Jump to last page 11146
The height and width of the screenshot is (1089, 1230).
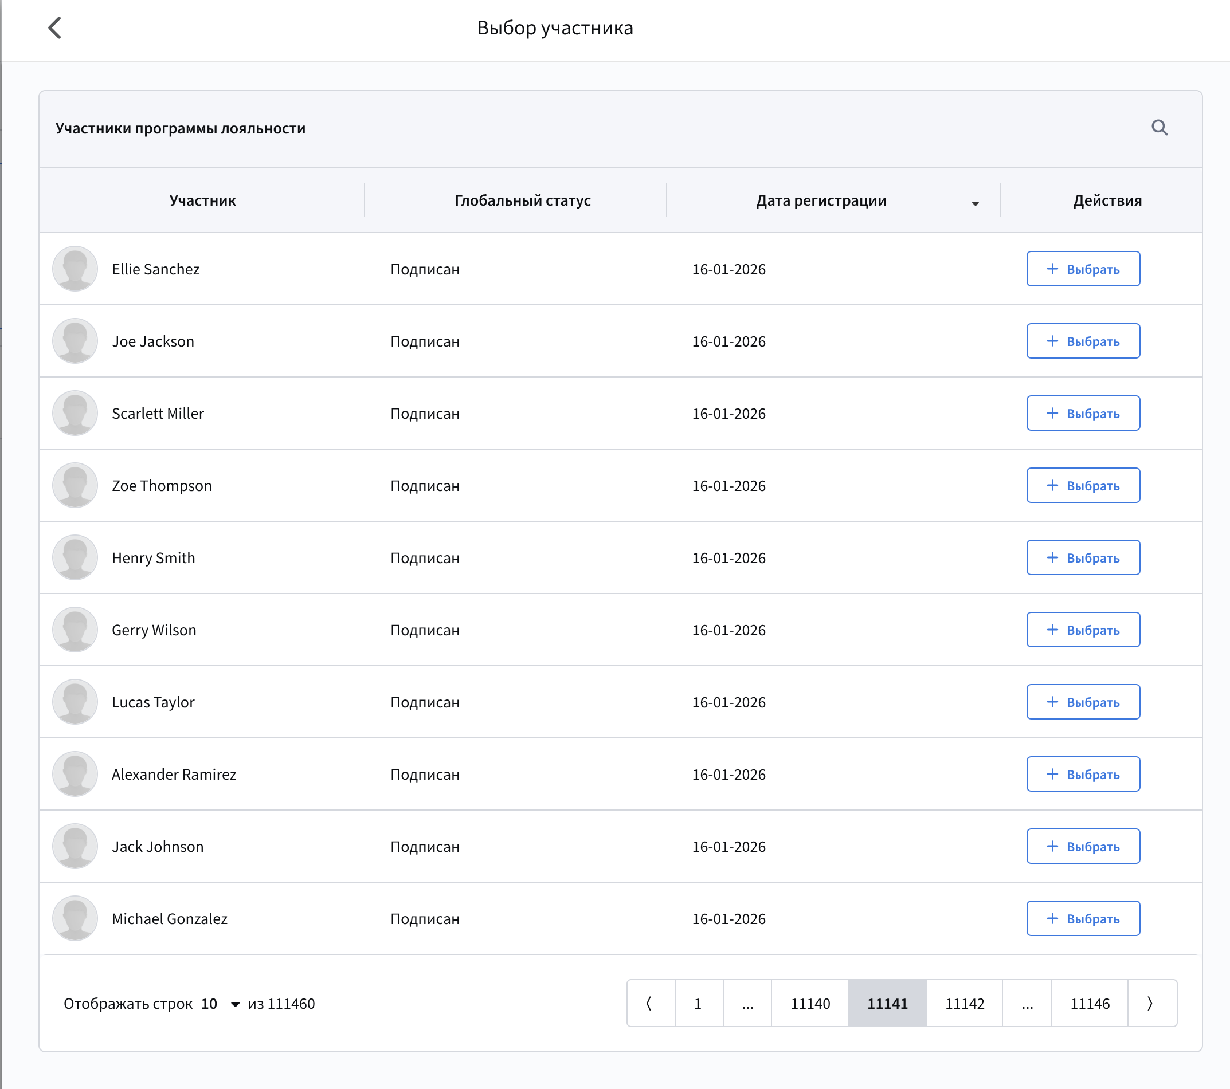tap(1089, 1003)
